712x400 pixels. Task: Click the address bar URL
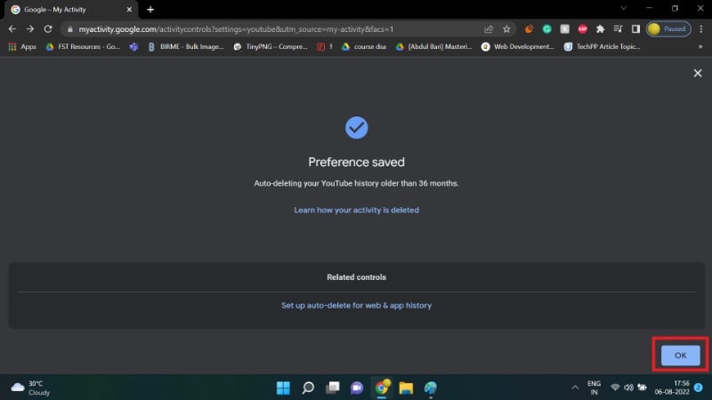coord(236,29)
